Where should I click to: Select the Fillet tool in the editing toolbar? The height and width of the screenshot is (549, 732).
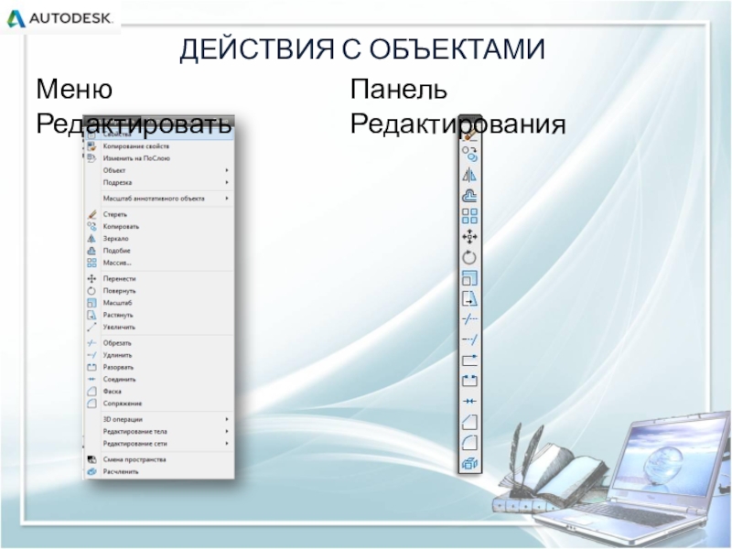(469, 443)
